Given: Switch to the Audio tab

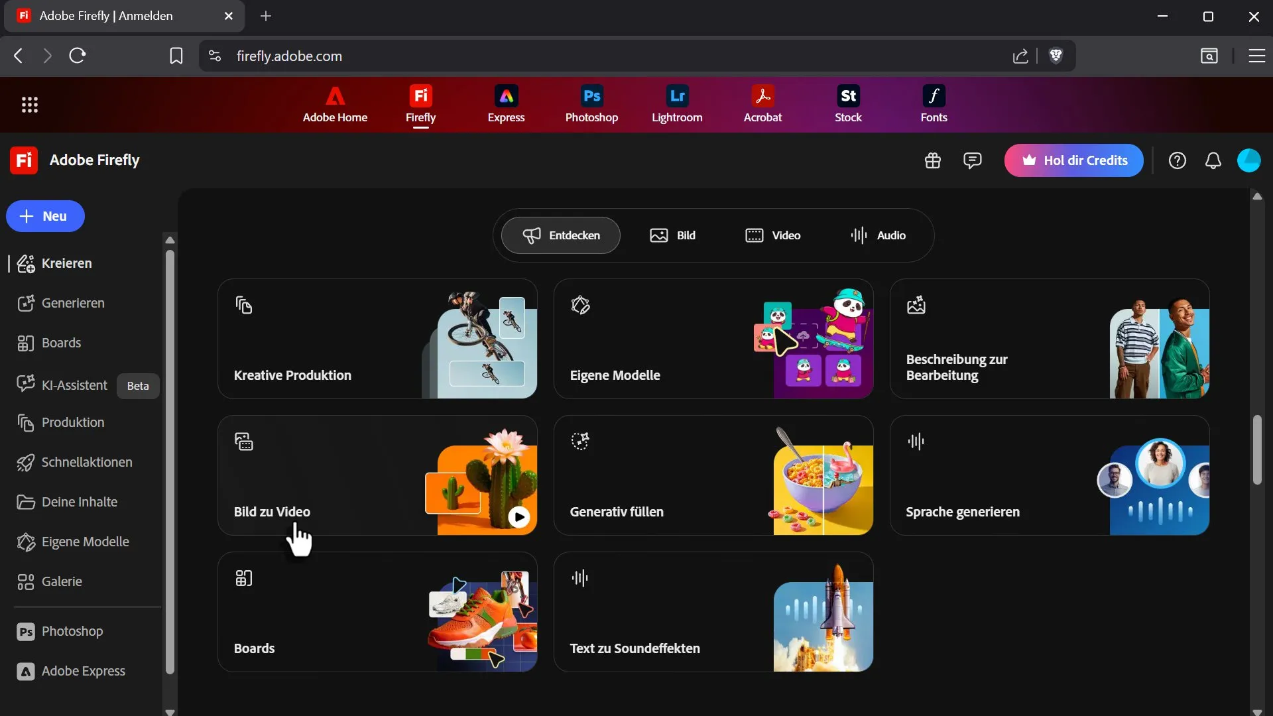Looking at the screenshot, I should (x=878, y=235).
